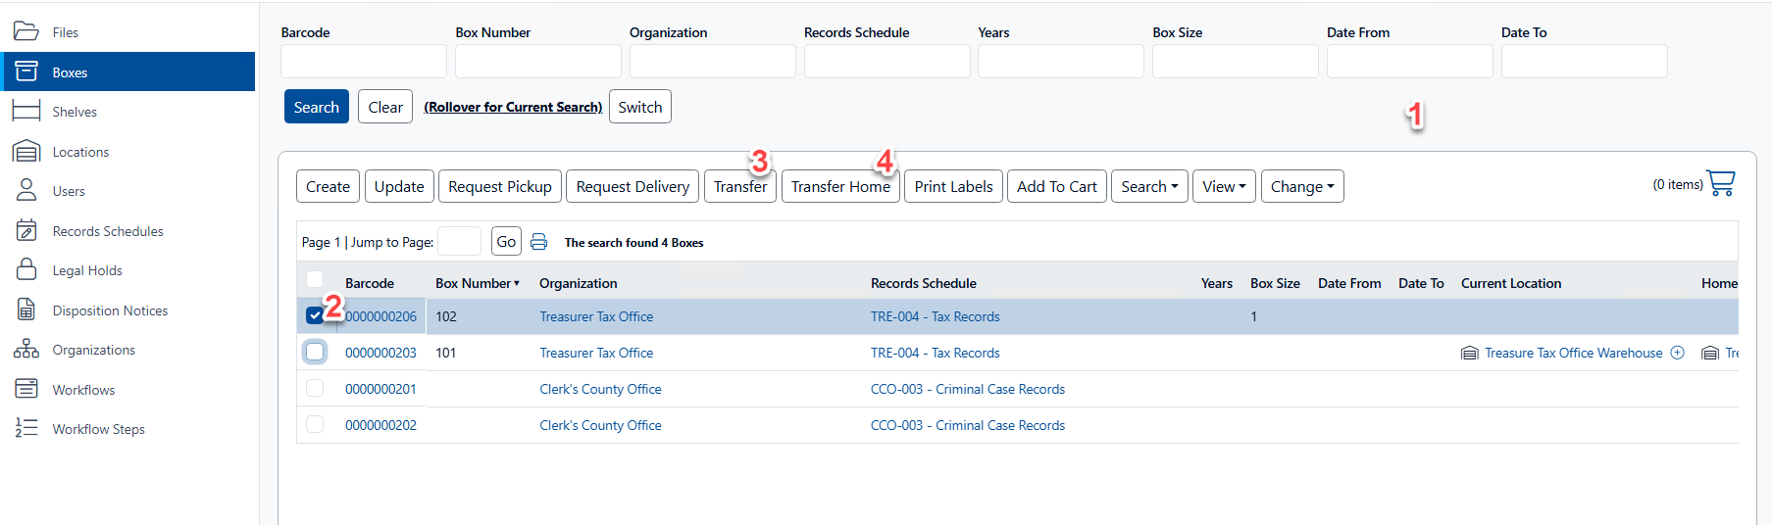Click plus icon next to Treasure Tax Office Warehouse
1772x525 pixels.
coord(1677,353)
